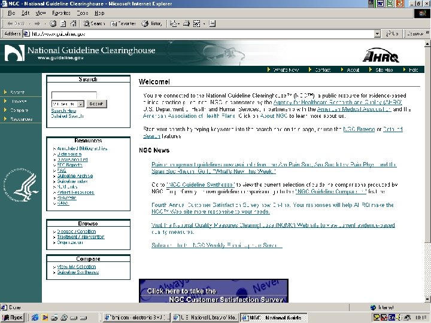Click the AHRQ logo
This screenshot has height=323, width=431.
(x=381, y=55)
